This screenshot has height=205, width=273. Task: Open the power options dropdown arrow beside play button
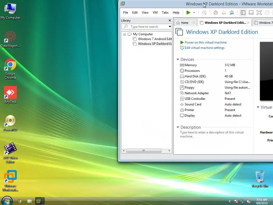click(194, 13)
